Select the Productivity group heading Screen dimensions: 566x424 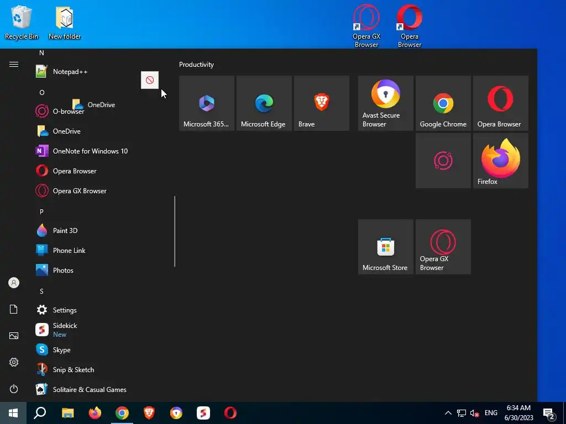[196, 65]
